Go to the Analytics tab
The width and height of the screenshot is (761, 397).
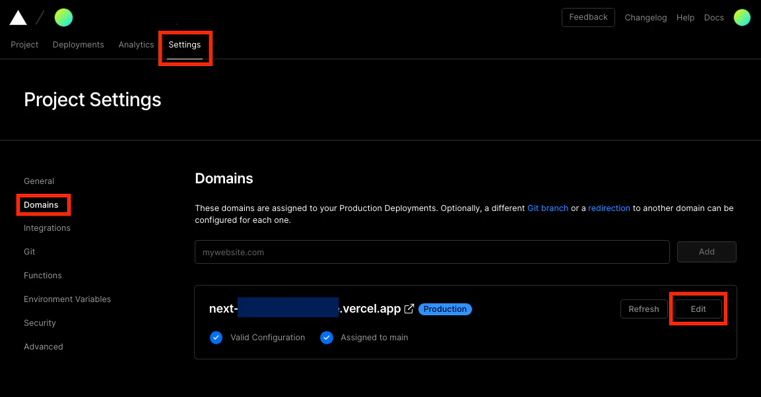[136, 45]
